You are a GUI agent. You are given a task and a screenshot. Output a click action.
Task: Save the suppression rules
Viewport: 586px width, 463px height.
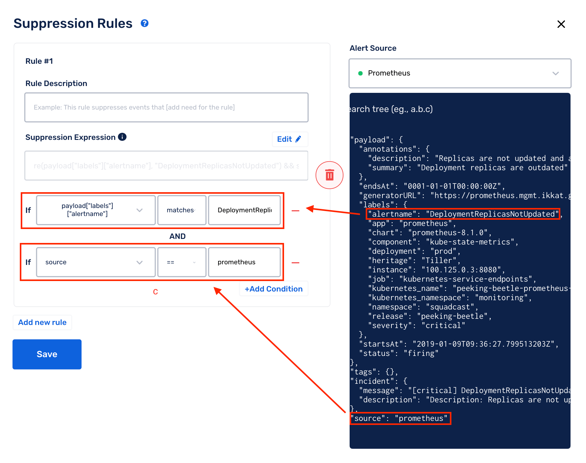[x=47, y=354]
